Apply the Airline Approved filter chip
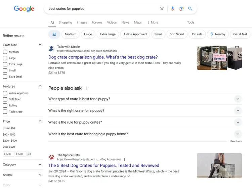The height and width of the screenshot is (188, 252). pos(135,34)
